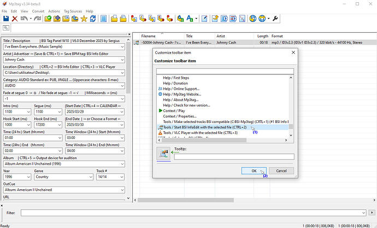Expand the Genre dropdown showing Country

[x=91, y=177]
